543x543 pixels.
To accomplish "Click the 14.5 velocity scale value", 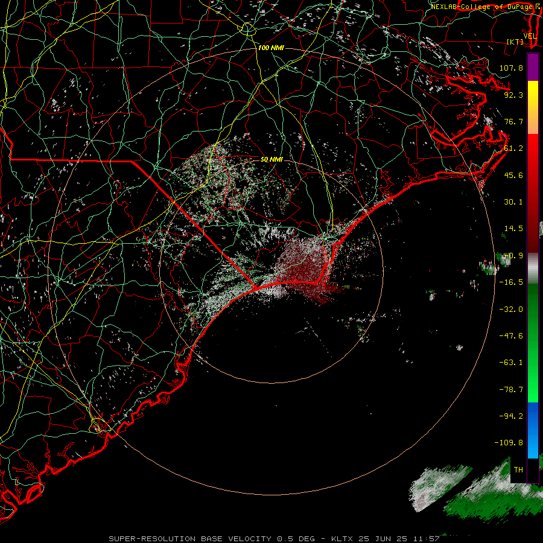I will [x=513, y=229].
